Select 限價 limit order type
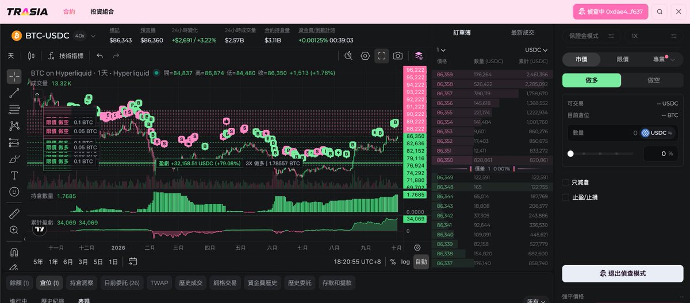The width and height of the screenshot is (690, 303). point(623,59)
